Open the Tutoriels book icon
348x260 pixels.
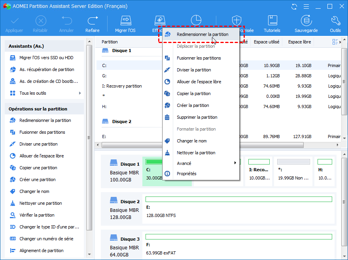pos(272,24)
